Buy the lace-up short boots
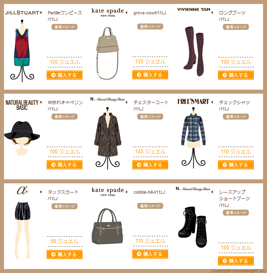The image size is (267, 273). (236, 261)
